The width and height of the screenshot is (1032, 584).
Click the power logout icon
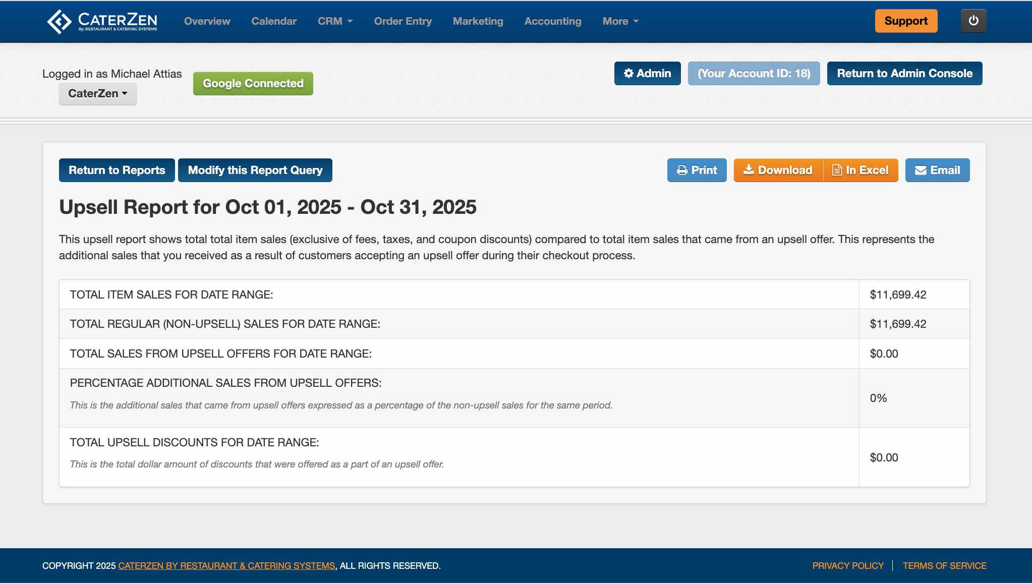pos(973,21)
